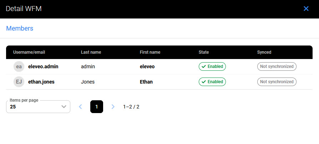Expand the dropdown chevron next to 25
The width and height of the screenshot is (319, 144).
[64, 107]
